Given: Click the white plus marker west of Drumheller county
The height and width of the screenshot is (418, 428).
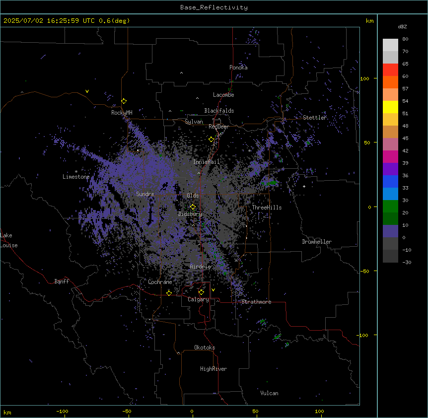Looking at the screenshot, I should click(304, 186).
